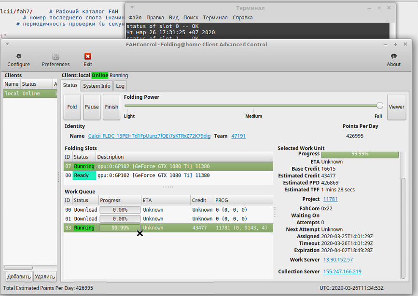Switch to the Status tab
This screenshot has height=296, width=418.
70,85
